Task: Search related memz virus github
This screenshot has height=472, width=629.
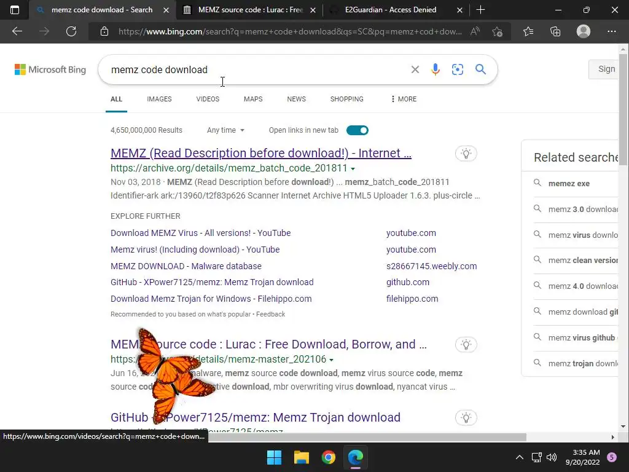Action: pos(582,337)
